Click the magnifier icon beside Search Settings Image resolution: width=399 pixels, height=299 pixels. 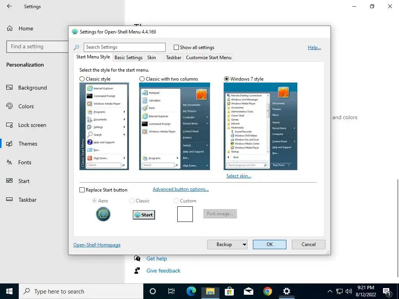point(76,47)
